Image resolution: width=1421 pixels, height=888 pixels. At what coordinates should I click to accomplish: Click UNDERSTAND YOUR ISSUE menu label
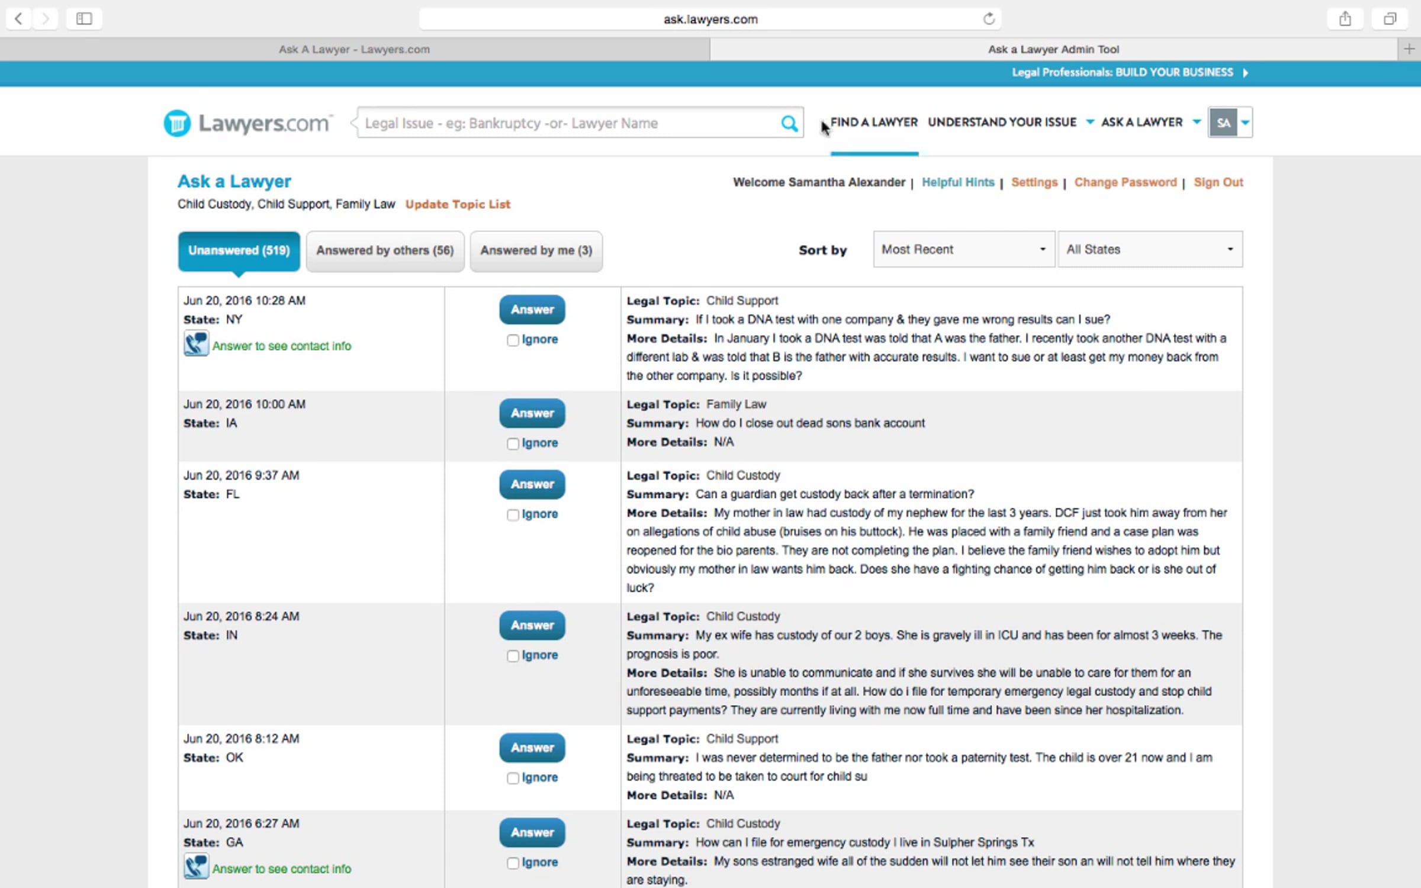(1002, 122)
